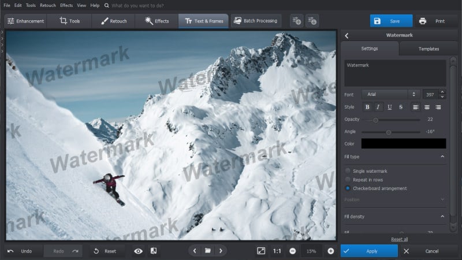Switch to the Templates tab
Viewport: 462px width, 260px height.
coord(429,49)
